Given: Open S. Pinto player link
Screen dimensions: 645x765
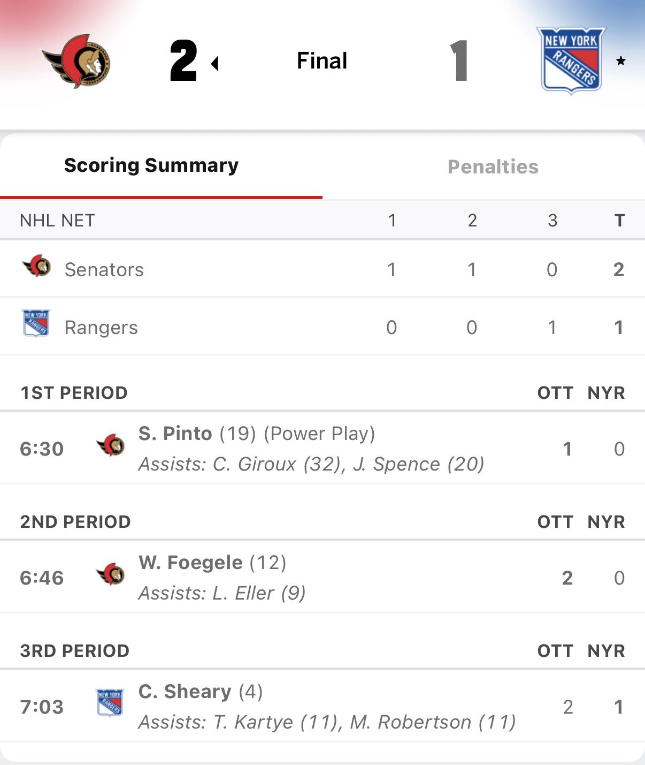Looking at the screenshot, I should (175, 434).
